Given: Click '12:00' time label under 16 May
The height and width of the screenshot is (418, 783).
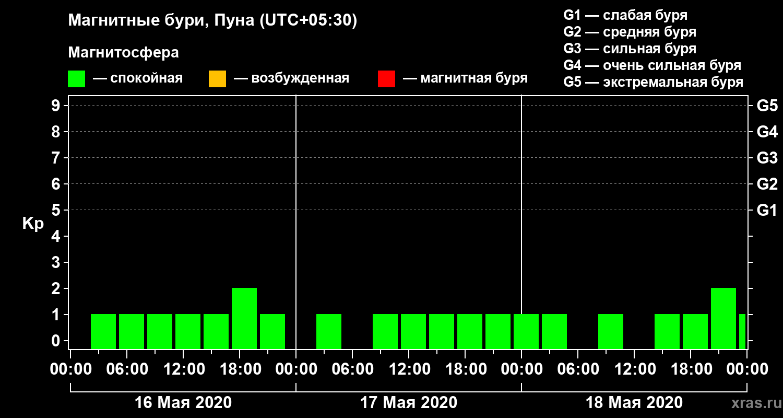Looking at the screenshot, I should click(183, 369).
